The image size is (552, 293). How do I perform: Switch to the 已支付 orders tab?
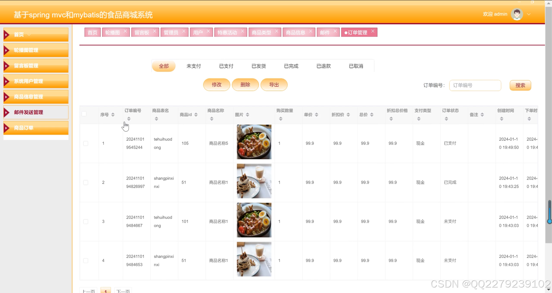[226, 66]
